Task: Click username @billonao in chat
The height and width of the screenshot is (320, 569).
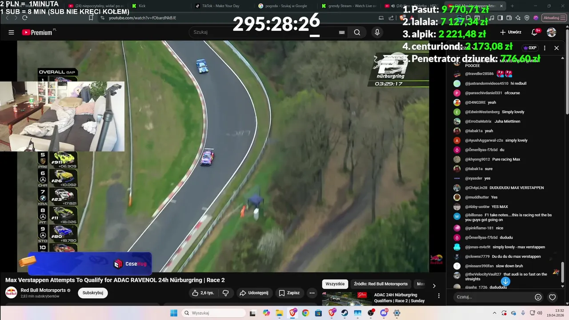Action: [x=473, y=215]
